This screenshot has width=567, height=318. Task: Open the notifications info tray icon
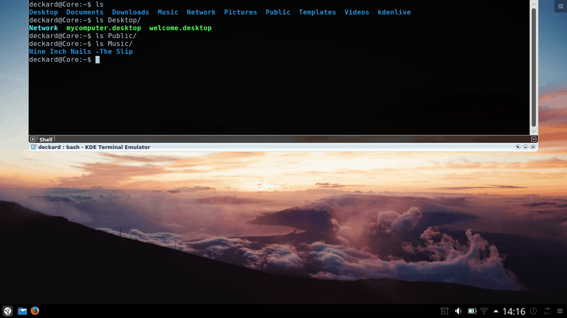(x=534, y=311)
